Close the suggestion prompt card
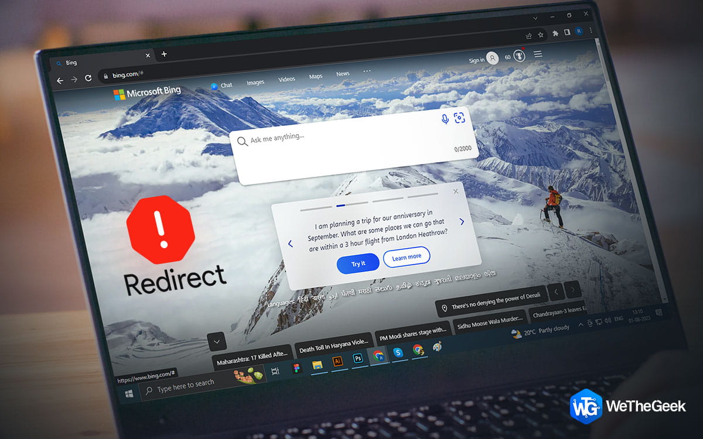This screenshot has height=439, width=703. click(456, 191)
